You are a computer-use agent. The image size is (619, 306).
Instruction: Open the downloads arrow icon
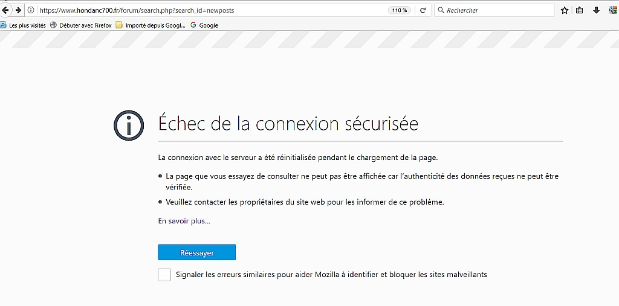596,10
